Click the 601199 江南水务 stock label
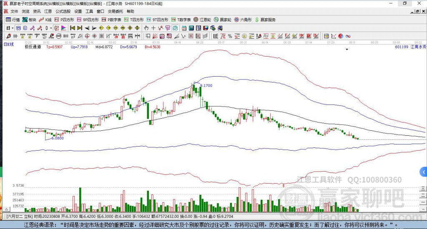 pyautogui.click(x=411, y=47)
